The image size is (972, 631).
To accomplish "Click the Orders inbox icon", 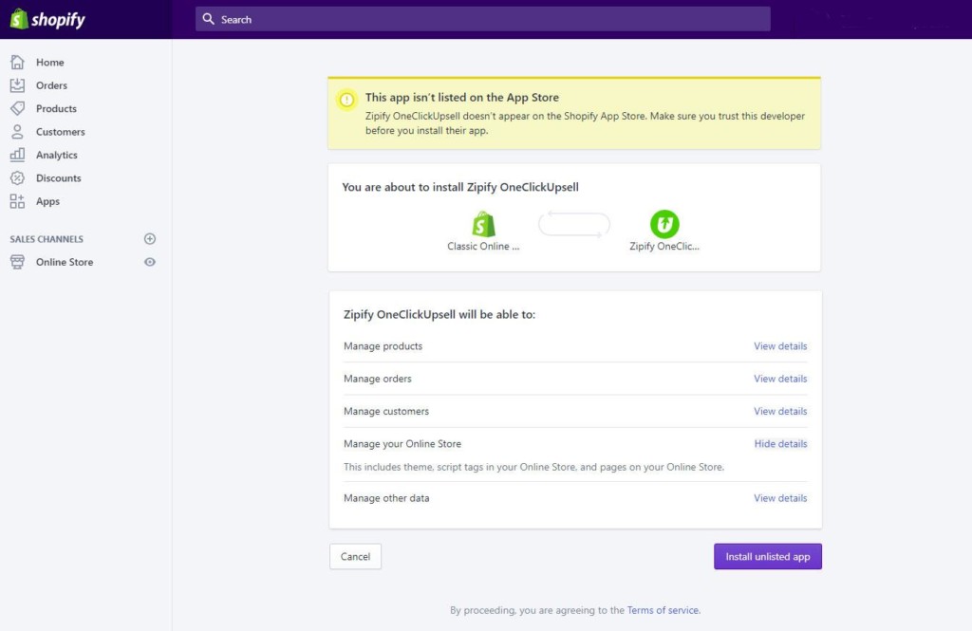I will tap(17, 85).
